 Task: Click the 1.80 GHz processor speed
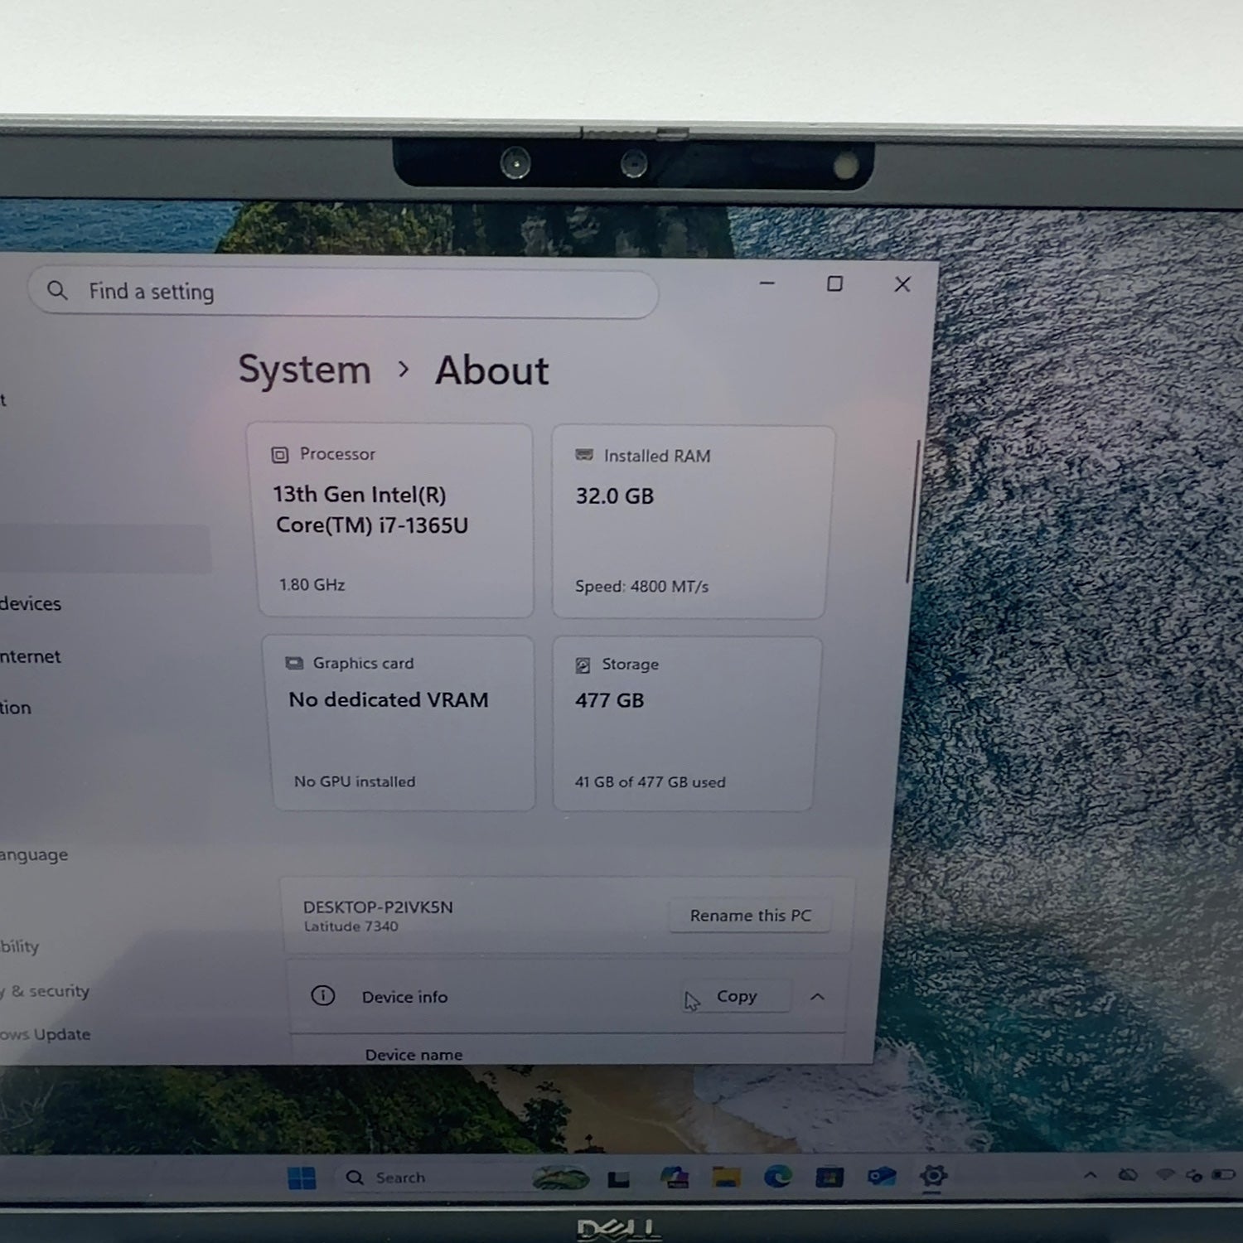pos(312,584)
